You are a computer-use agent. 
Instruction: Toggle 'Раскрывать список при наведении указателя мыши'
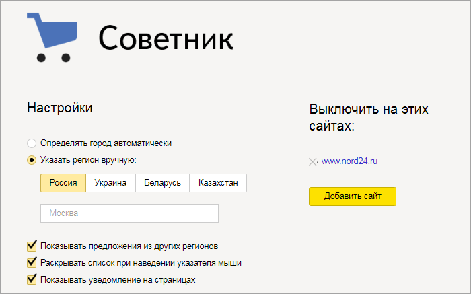tap(32, 263)
